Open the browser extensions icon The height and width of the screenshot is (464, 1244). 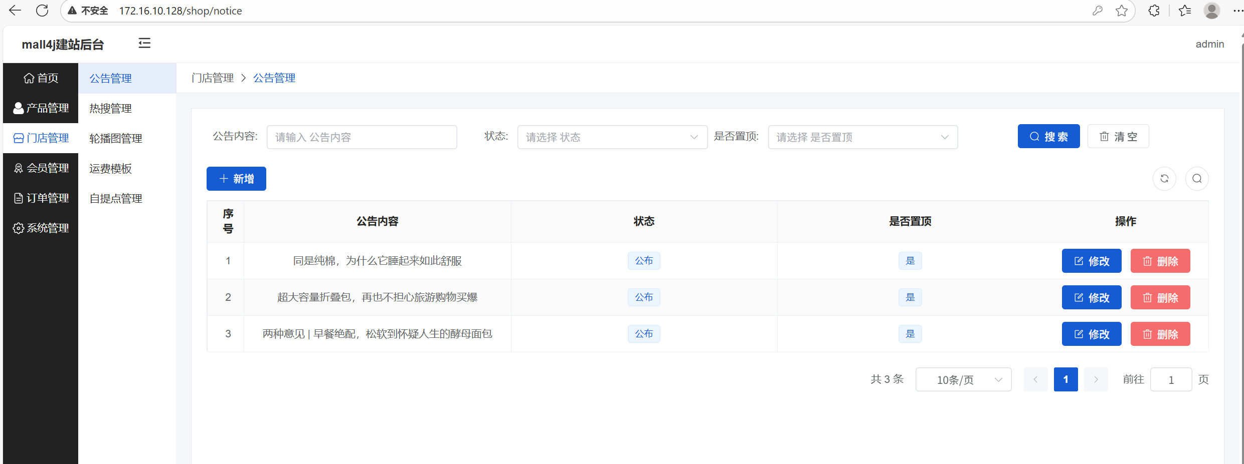[x=1154, y=11]
